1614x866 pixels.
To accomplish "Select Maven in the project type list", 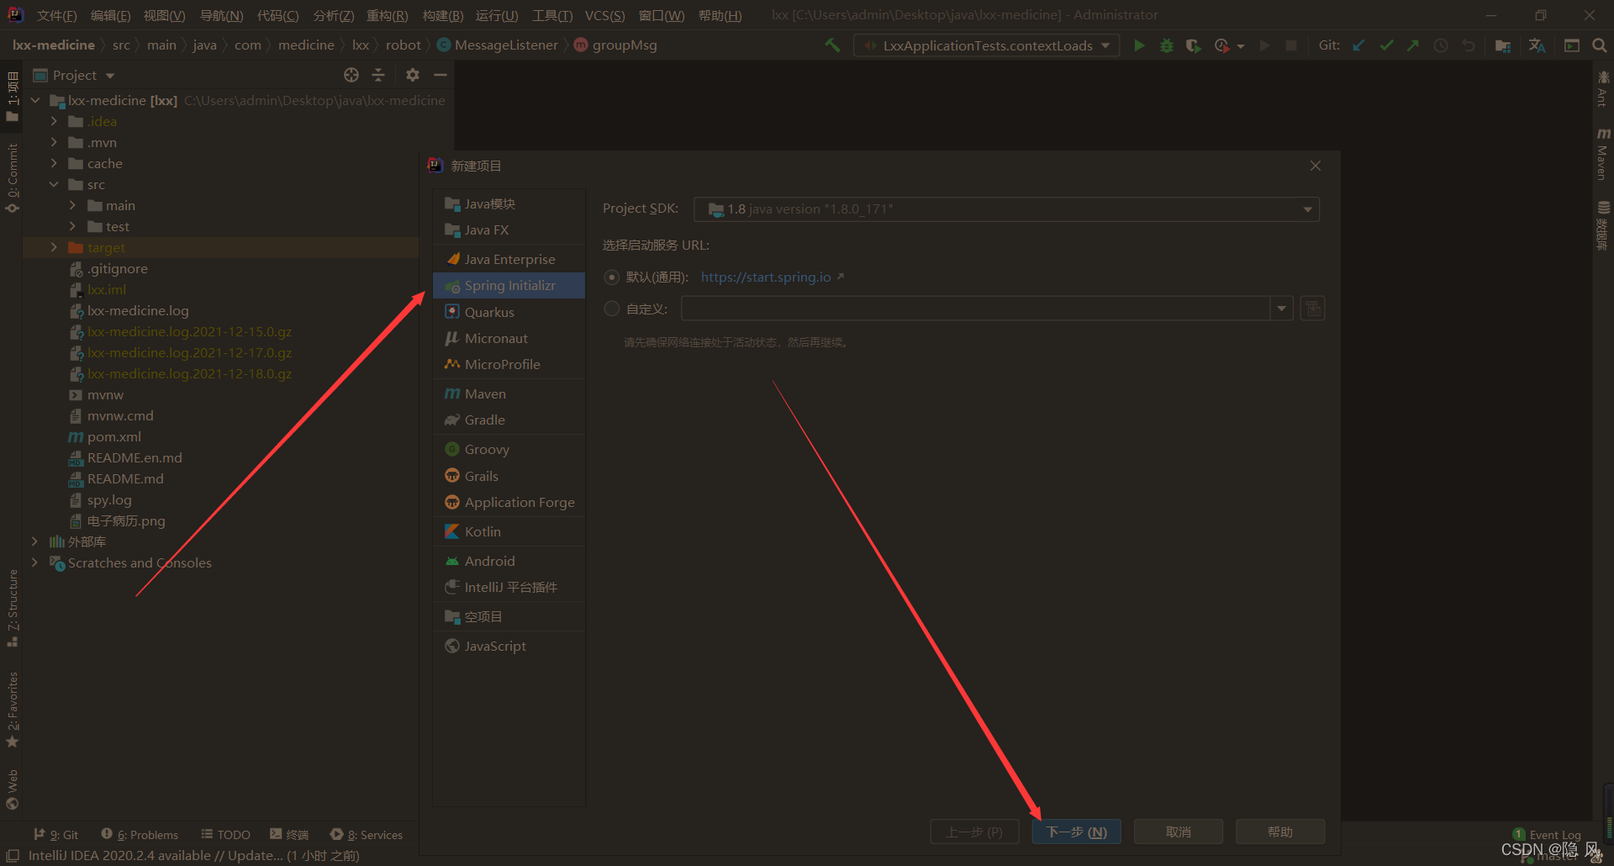I will click(485, 393).
